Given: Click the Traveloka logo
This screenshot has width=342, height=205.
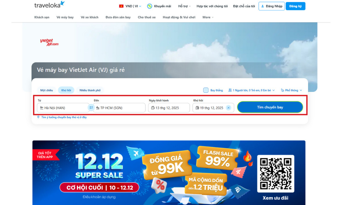Looking at the screenshot, I should click(47, 5).
